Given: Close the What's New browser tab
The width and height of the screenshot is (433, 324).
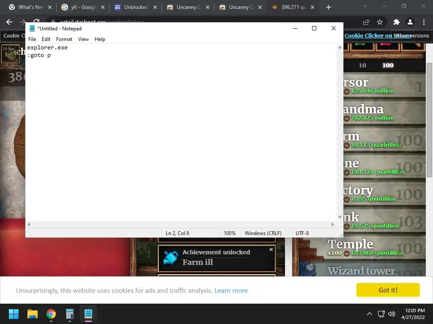Looking at the screenshot, I should coord(50,7).
